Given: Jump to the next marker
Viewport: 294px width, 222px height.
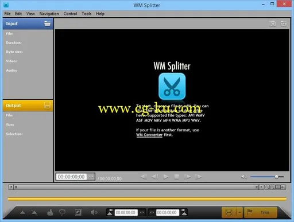Looking at the screenshot, I should [198, 177].
